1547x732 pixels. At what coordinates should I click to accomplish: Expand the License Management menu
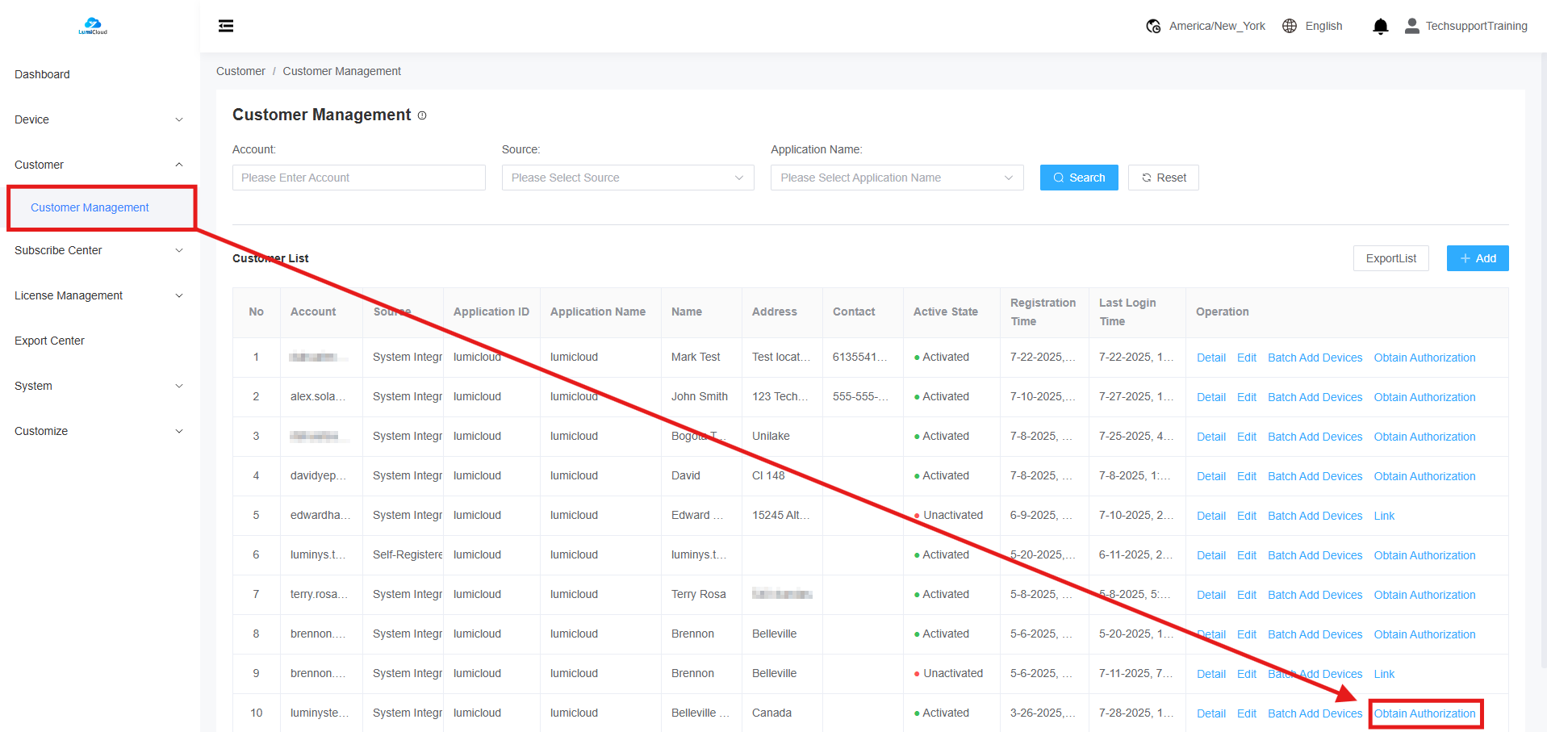pos(98,295)
